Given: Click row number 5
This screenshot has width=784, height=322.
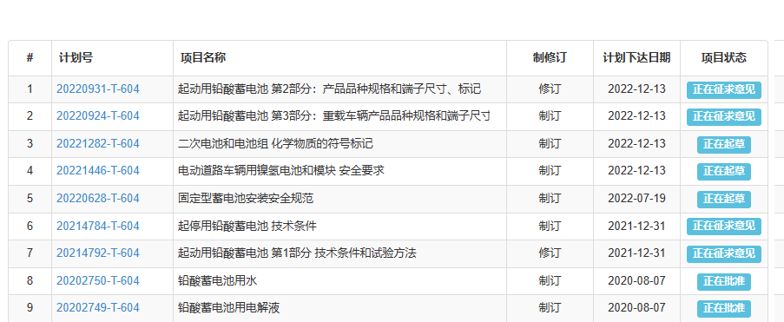Looking at the screenshot, I should [x=30, y=199].
